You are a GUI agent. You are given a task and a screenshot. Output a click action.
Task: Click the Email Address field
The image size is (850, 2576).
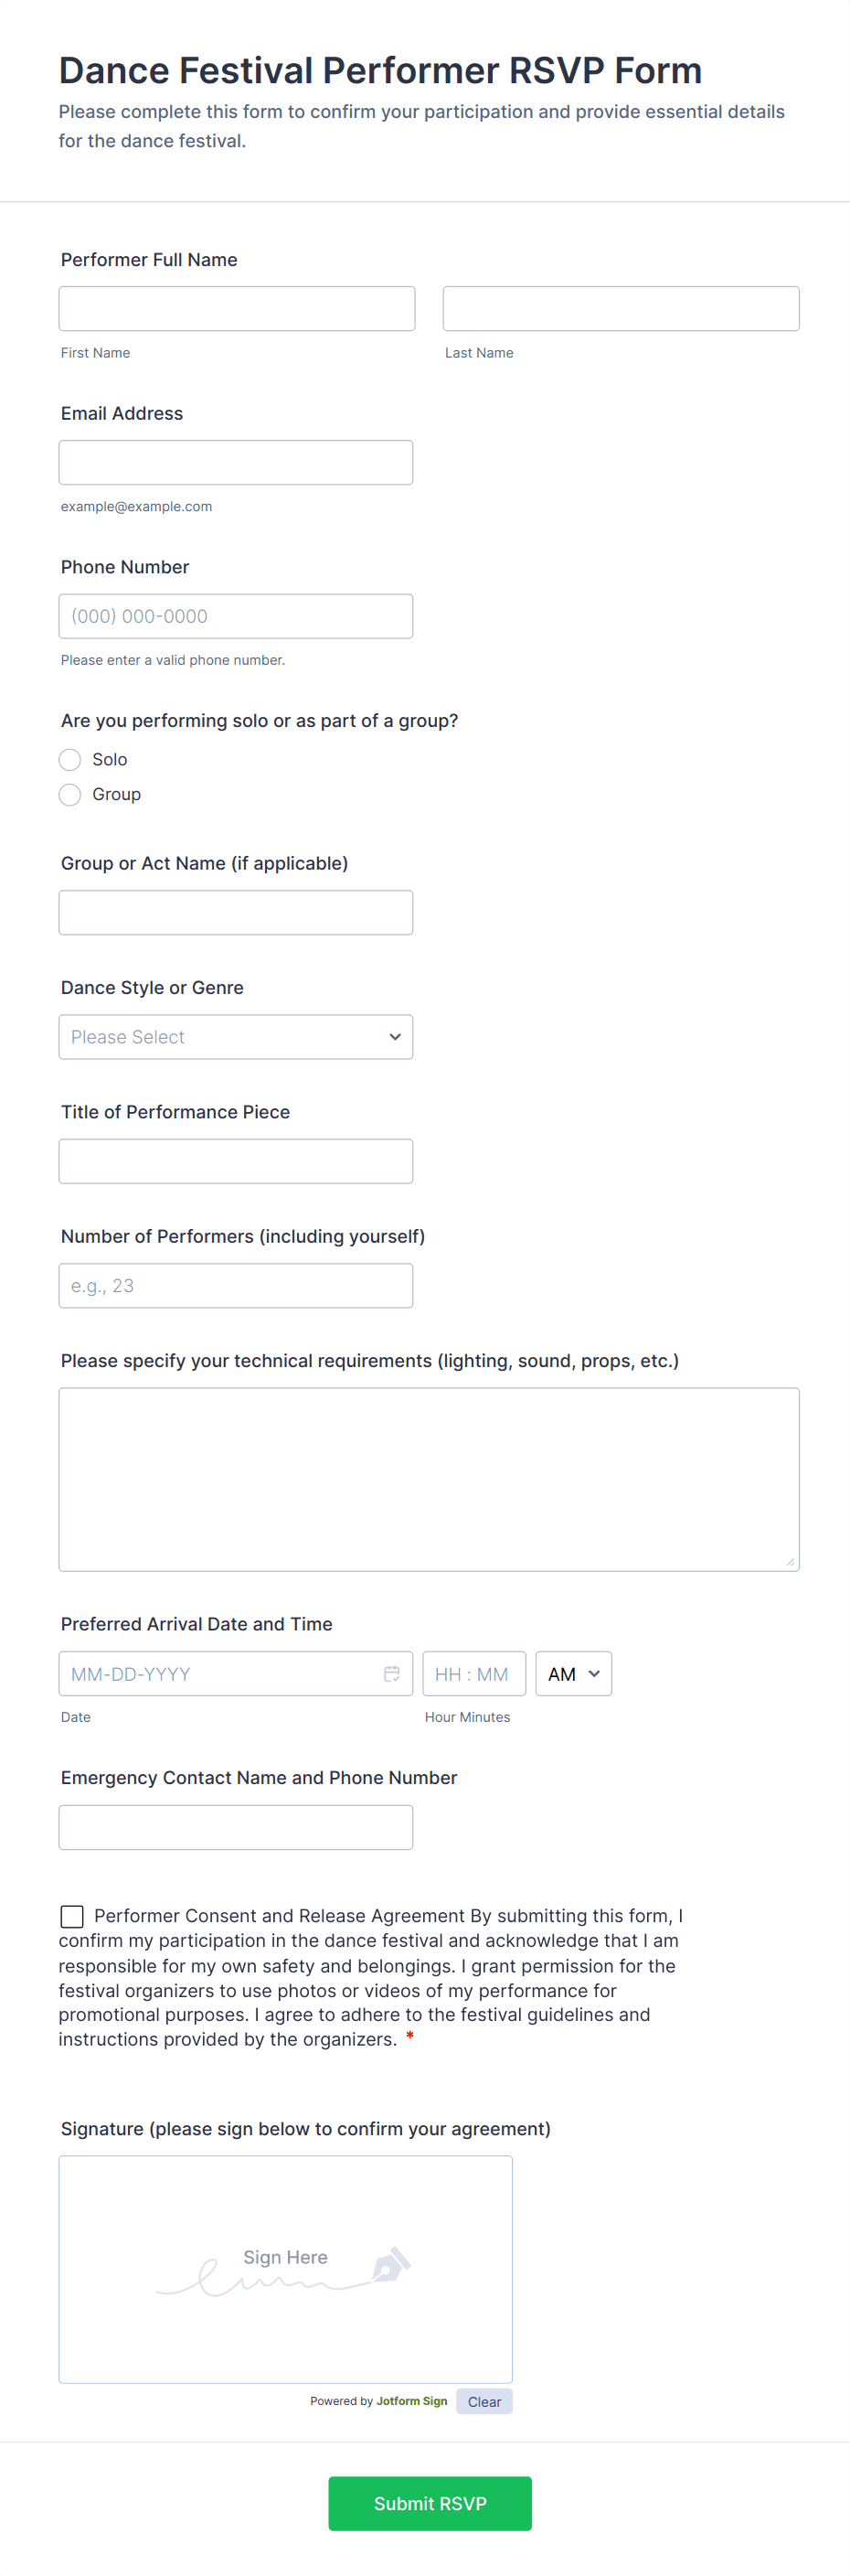[x=236, y=463]
